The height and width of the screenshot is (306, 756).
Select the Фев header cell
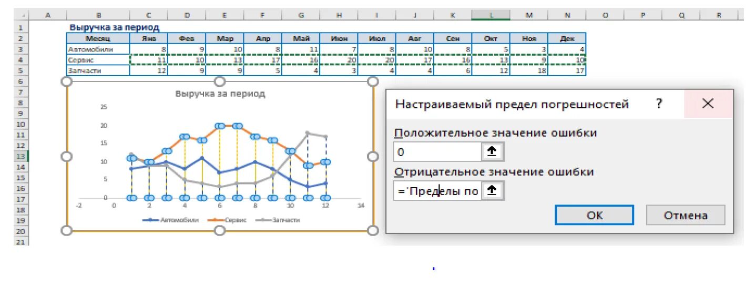coord(187,38)
